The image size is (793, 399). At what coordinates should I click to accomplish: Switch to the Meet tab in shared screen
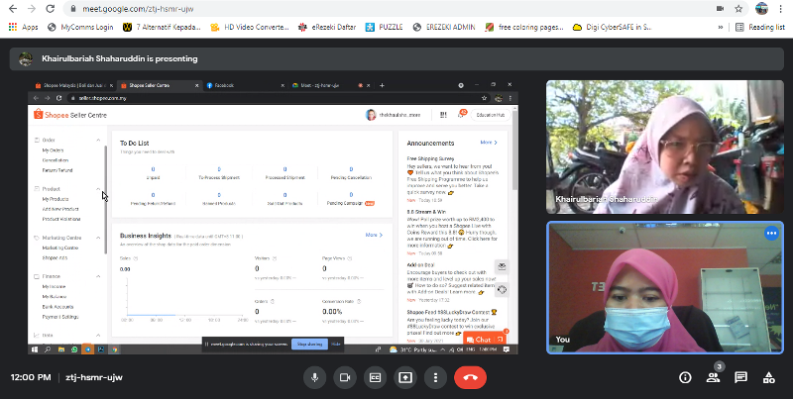(330, 85)
